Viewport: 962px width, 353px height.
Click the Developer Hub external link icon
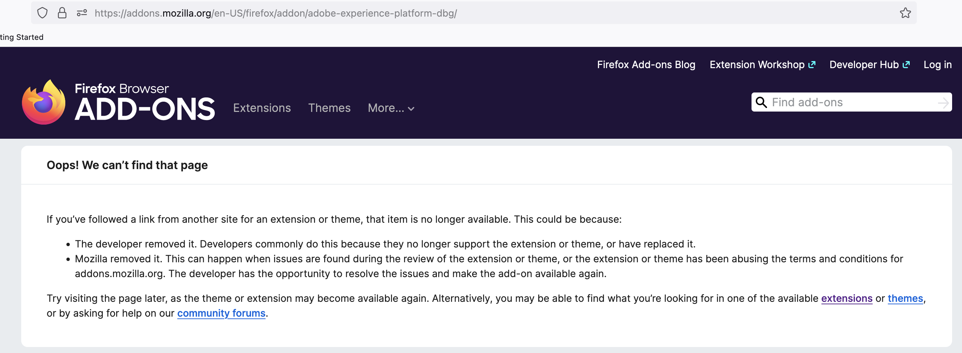pos(906,65)
